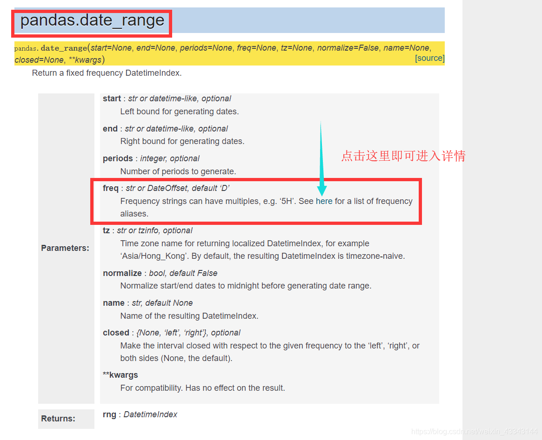Select the 'start' parameter name
The width and height of the screenshot is (542, 440).
[112, 99]
